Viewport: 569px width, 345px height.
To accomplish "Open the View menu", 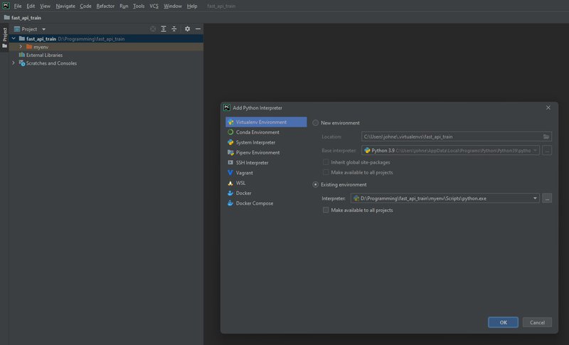I will (45, 6).
